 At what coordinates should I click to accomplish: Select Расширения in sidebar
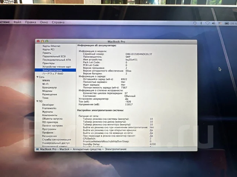pyautogui.click(x=49, y=136)
